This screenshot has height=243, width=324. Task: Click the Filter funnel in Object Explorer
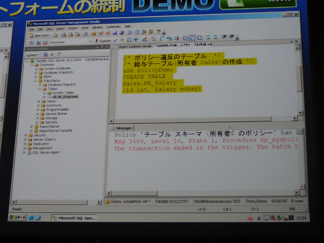[59, 54]
